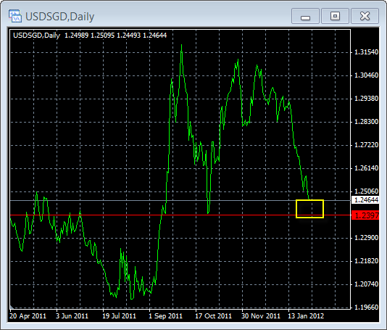Click the 3 Jun 2011 date label
This screenshot has width=387, height=330.
click(x=72, y=316)
